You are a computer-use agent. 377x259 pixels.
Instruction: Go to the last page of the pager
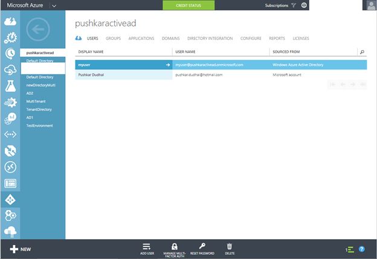362,85
